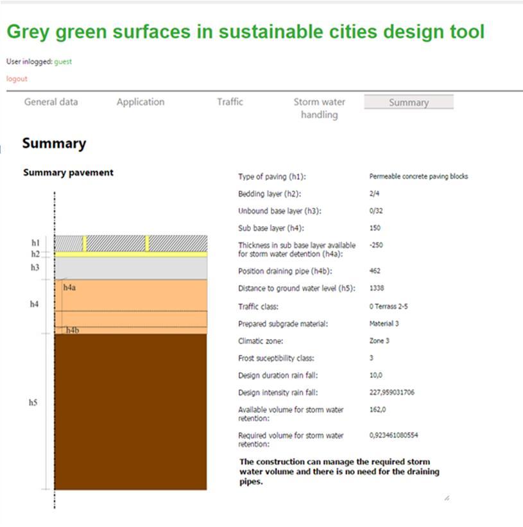
Task: Click the h4 dimension label
Action: pyautogui.click(x=34, y=304)
